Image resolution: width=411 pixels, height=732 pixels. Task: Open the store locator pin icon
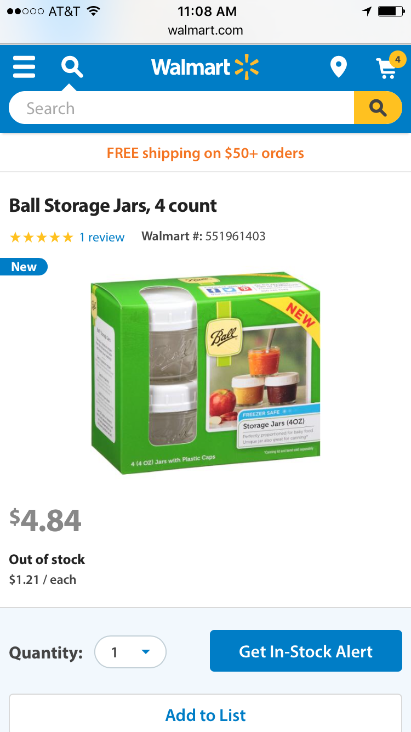point(339,67)
